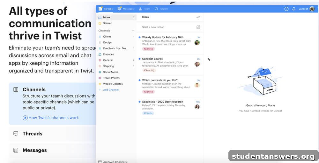Click the Archived Channels box icon

tap(100, 162)
